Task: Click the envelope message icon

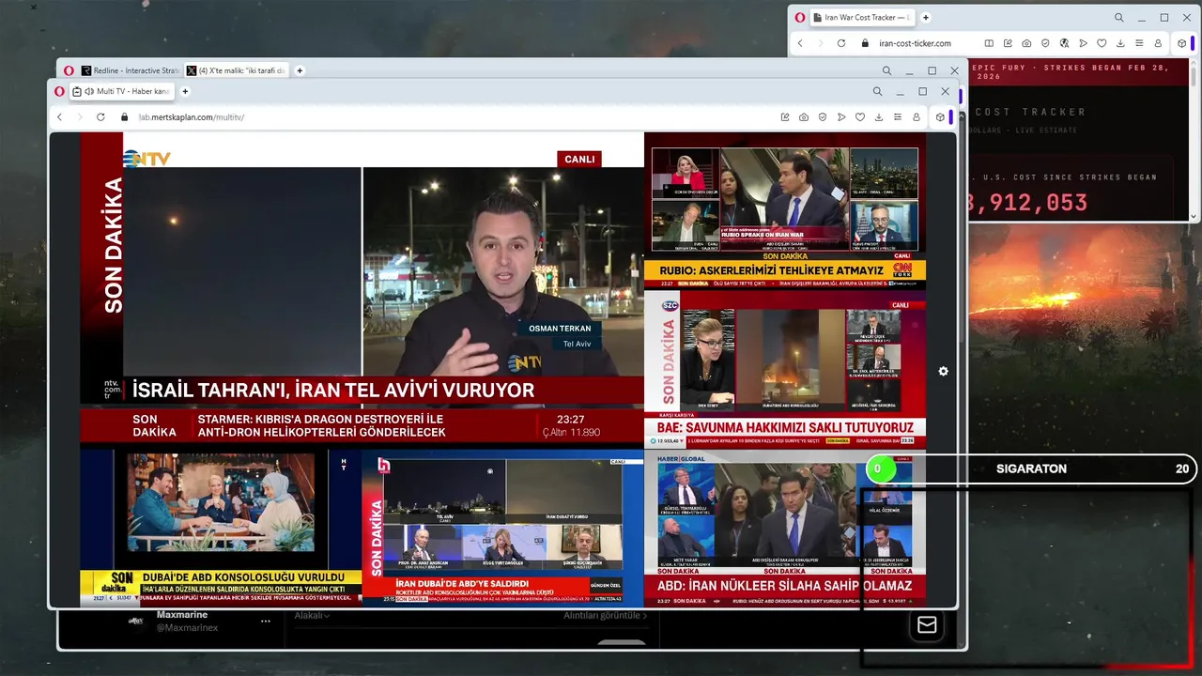Action: (x=927, y=625)
